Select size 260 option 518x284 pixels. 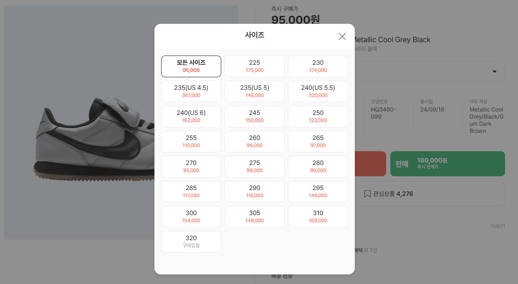(x=255, y=142)
